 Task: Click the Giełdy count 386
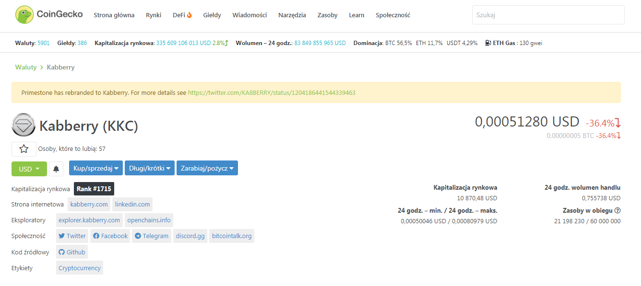point(82,43)
